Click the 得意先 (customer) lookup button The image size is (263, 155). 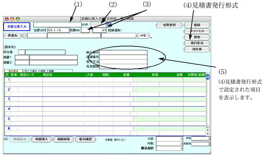pyautogui.click(x=12, y=36)
